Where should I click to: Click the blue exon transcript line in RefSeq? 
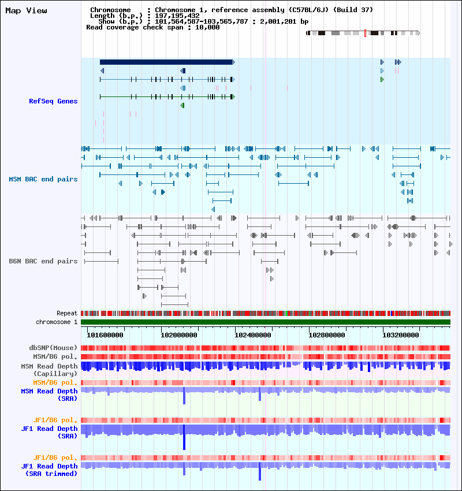[x=167, y=80]
